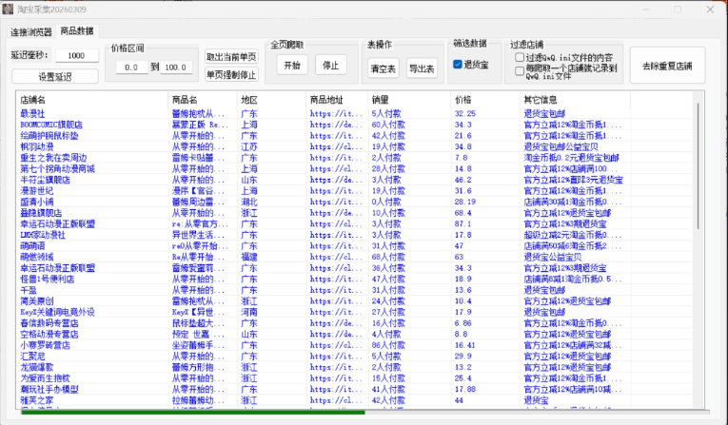Enable 过滤QwQ.ini文件的内容 checkbox

pyautogui.click(x=519, y=57)
